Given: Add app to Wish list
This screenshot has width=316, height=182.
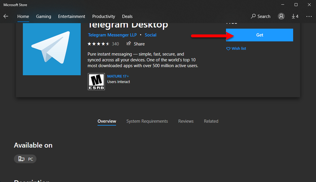Looking at the screenshot, I should click(x=236, y=48).
